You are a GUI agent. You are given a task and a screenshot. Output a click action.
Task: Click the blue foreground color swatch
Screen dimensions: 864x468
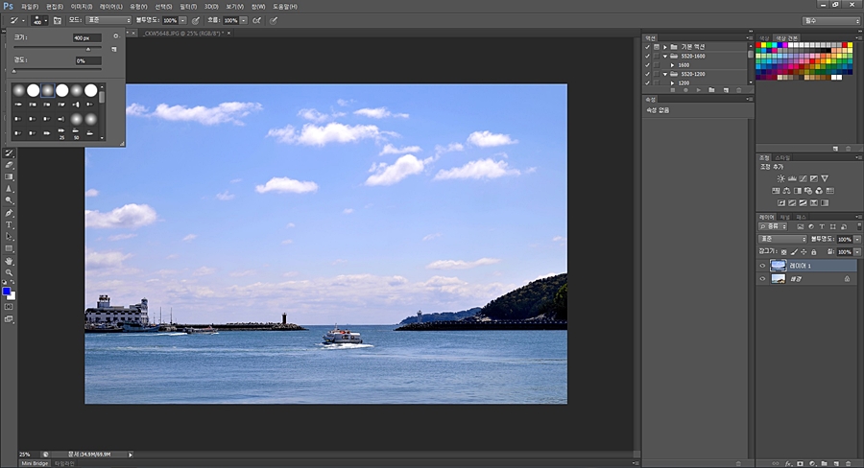(7, 291)
